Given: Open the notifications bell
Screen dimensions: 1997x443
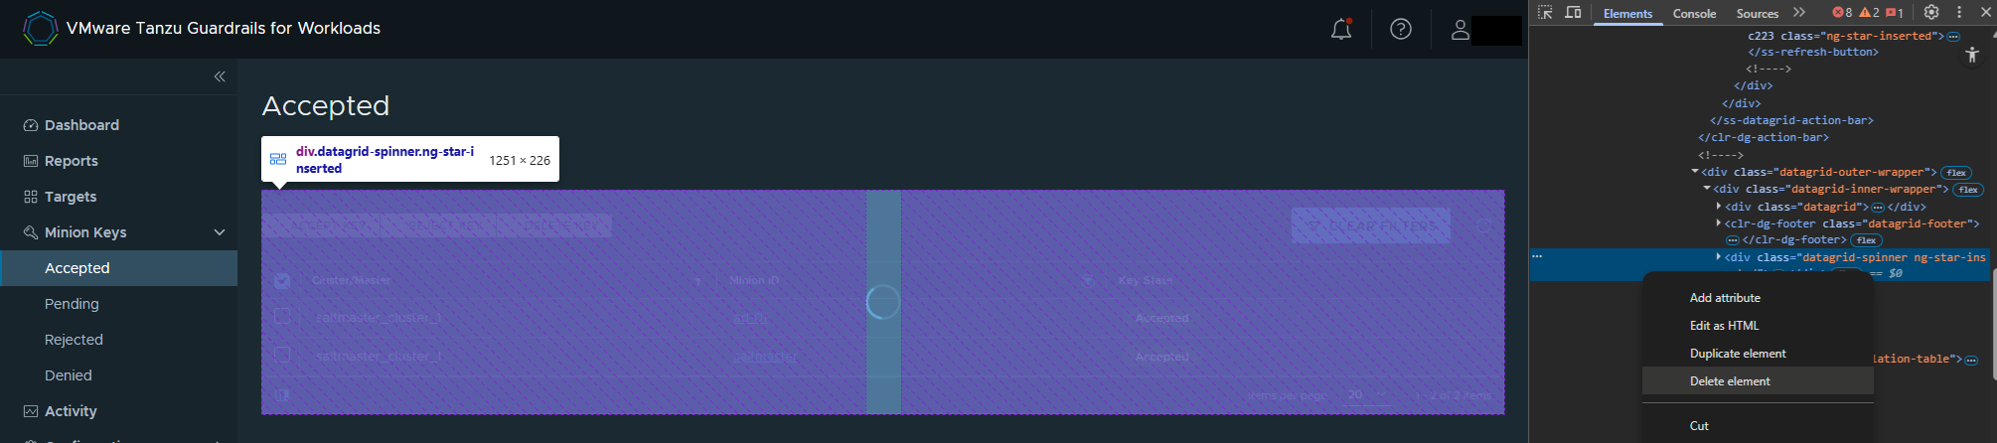Looking at the screenshot, I should coord(1341,29).
